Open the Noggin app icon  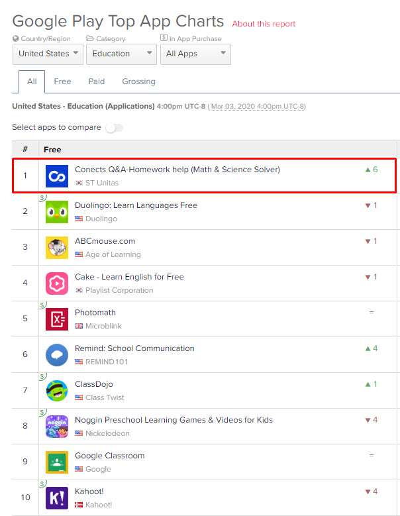[x=57, y=427]
